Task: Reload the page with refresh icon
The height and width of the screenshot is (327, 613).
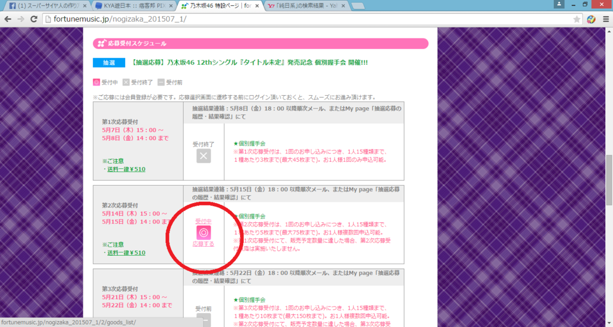Action: [x=34, y=19]
